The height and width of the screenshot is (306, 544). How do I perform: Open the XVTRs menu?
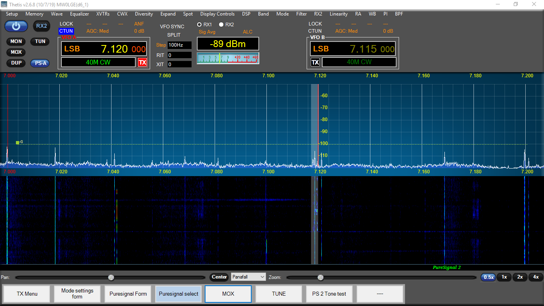point(103,14)
